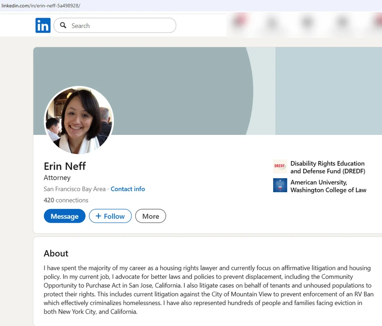Viewport: 382px width, 326px height.
Task: Click the About section heading
Action: click(56, 253)
